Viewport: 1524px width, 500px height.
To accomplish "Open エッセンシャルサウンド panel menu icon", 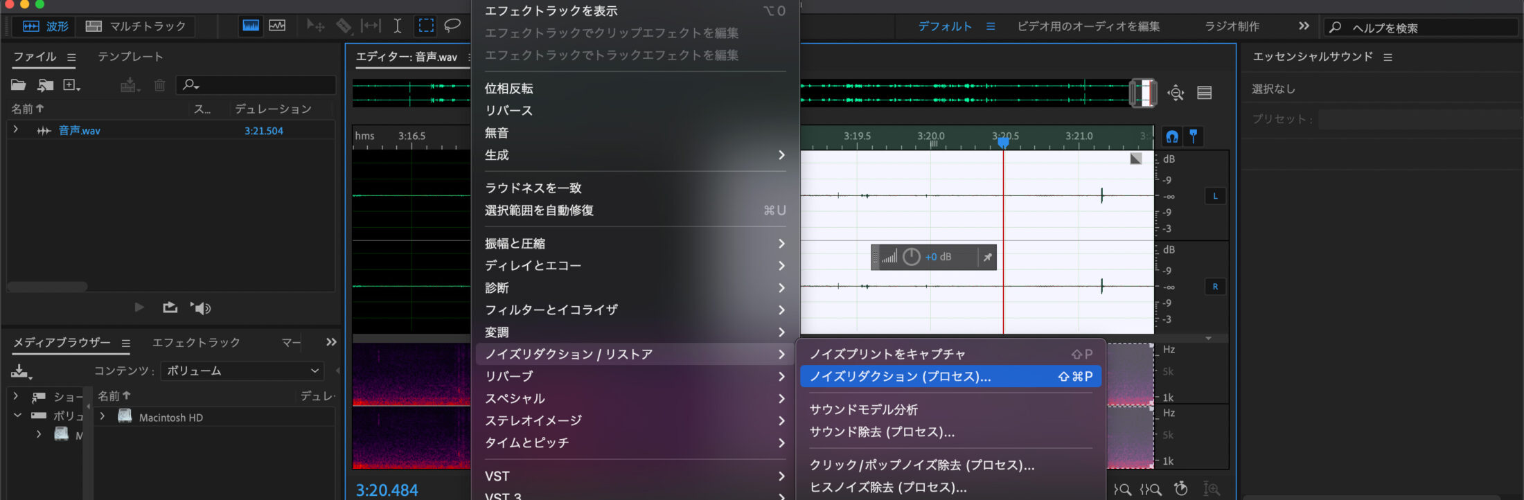I will (1388, 57).
